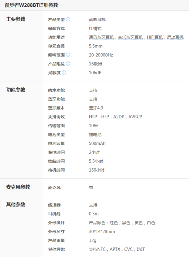Click the 5.5小时 value

[96, 161]
